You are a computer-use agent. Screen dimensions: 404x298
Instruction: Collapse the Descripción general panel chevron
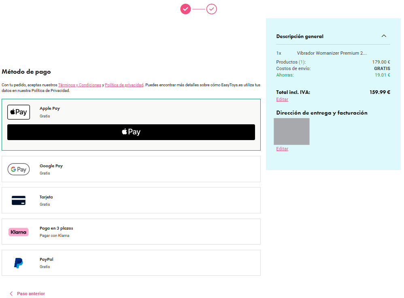point(384,36)
